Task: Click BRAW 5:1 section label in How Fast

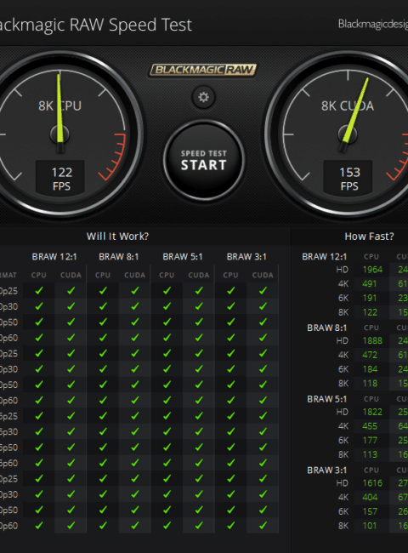Action: [327, 399]
